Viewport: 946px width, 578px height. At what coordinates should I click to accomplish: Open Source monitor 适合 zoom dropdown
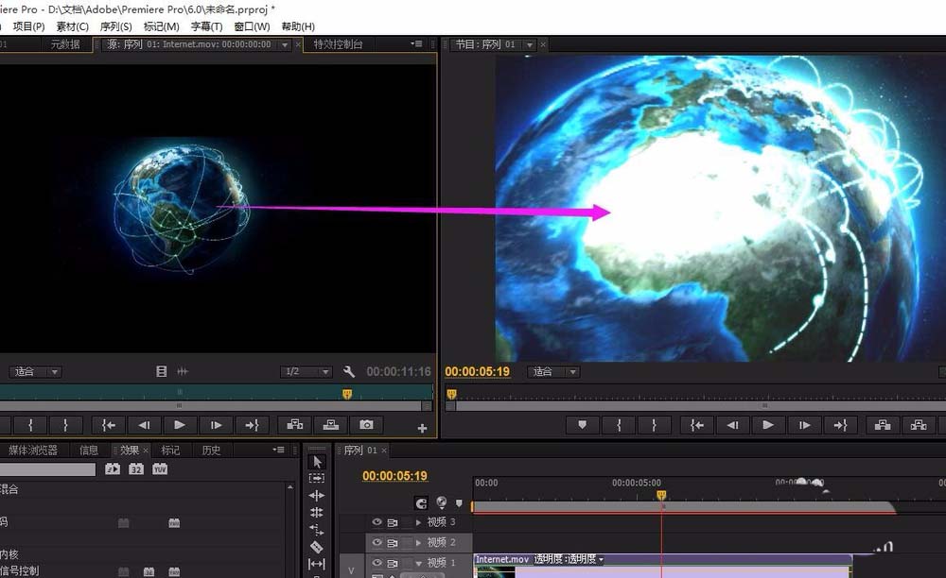point(34,372)
